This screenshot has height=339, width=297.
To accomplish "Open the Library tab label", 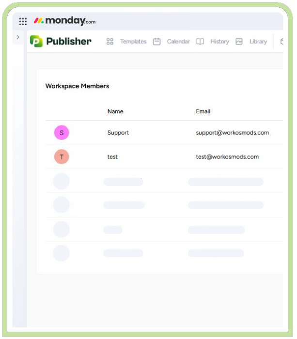I will coord(258,42).
